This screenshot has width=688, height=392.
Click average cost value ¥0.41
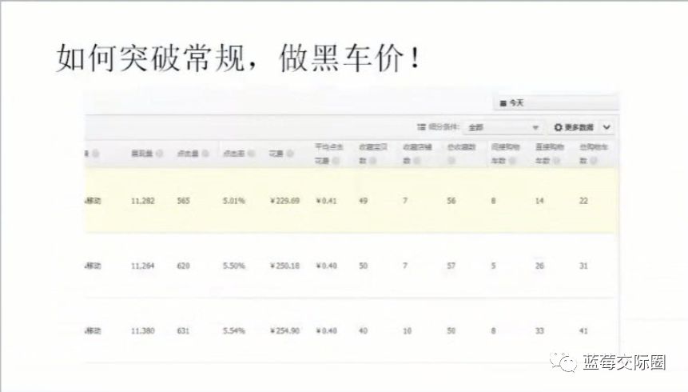pyautogui.click(x=326, y=201)
